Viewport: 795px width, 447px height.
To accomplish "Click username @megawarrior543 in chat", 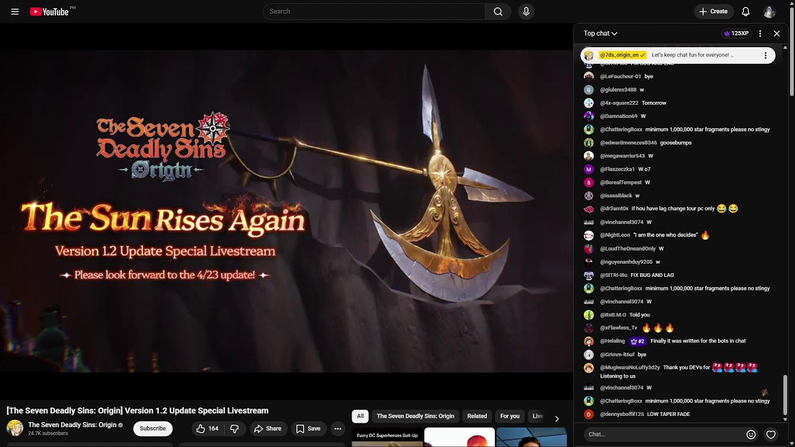I will [x=622, y=156].
